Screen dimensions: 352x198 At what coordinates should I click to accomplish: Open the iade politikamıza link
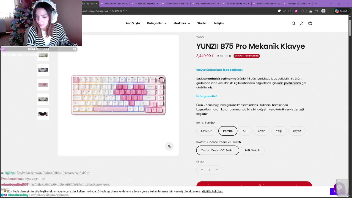[289, 83]
